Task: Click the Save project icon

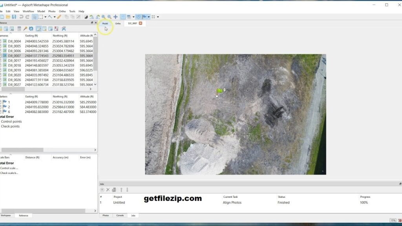Action: pos(14,17)
